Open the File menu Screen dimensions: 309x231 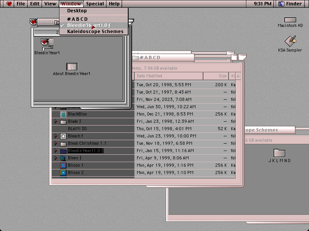(21, 4)
